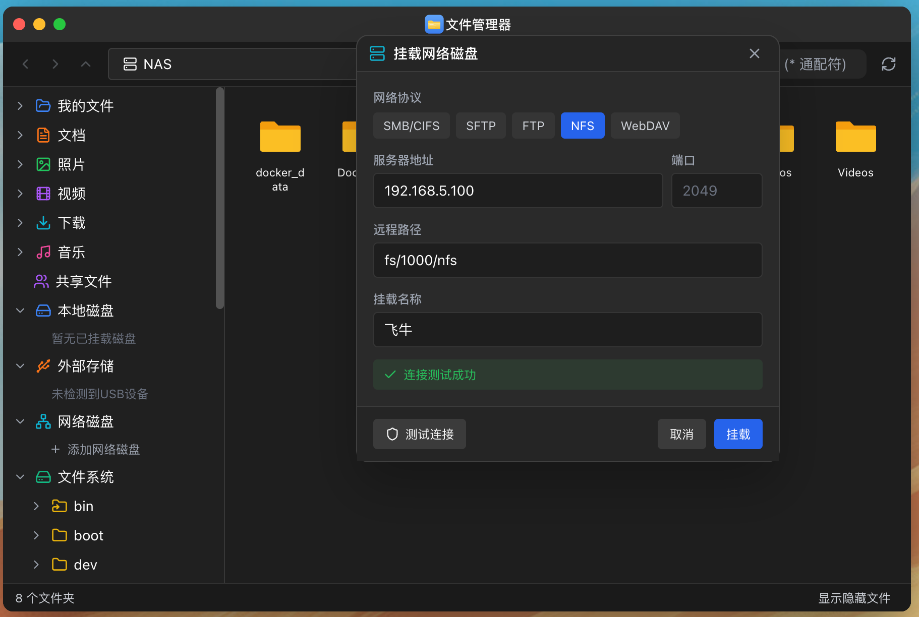This screenshot has width=919, height=617.
Task: Choose the SFTP protocol option
Action: click(481, 126)
